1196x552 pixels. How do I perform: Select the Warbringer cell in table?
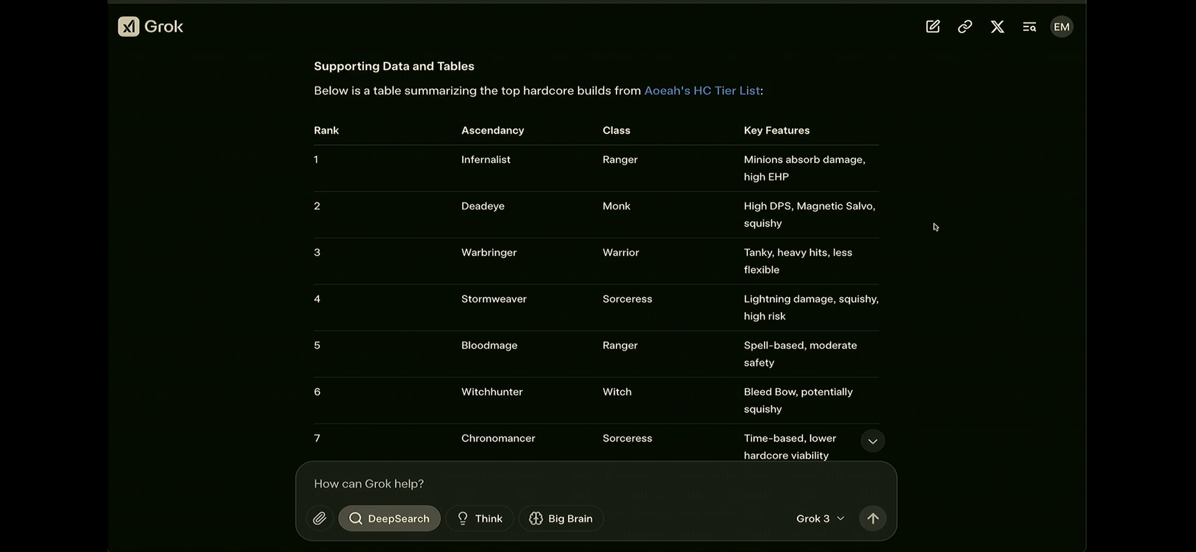pyautogui.click(x=488, y=252)
